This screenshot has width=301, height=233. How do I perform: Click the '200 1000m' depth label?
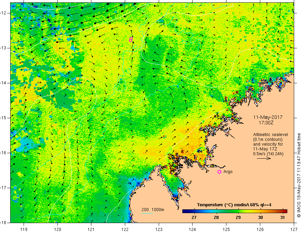pyautogui.click(x=153, y=210)
